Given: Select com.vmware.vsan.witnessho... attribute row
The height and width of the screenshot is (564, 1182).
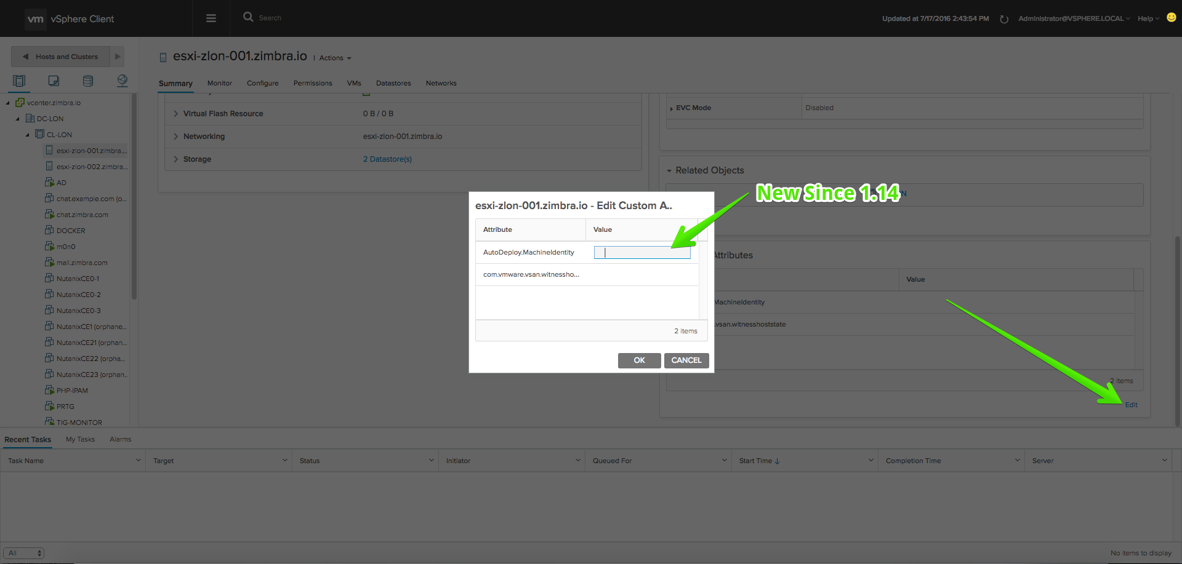Looking at the screenshot, I should coord(587,274).
